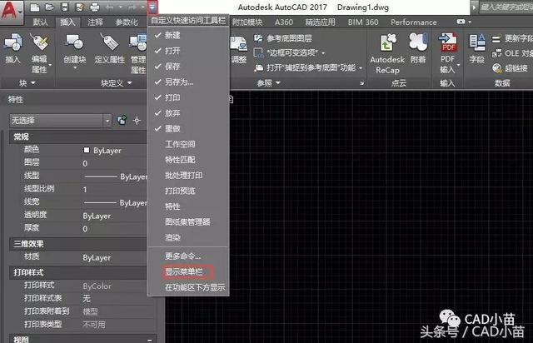
Task: Click the select objects crosshair icon
Action: click(137, 121)
